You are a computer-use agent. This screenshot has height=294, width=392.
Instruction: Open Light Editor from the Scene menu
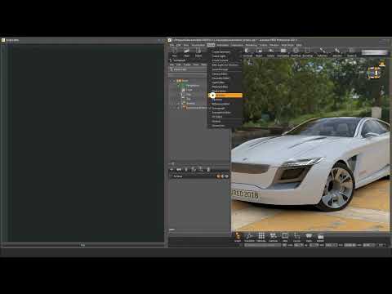tap(218, 82)
